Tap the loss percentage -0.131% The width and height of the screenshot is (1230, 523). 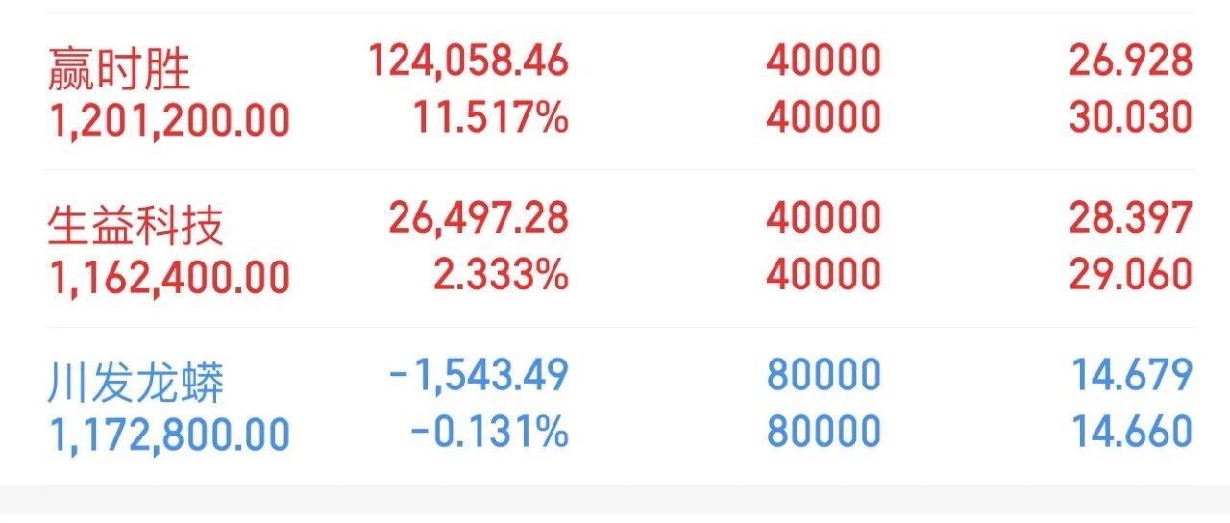pos(490,432)
